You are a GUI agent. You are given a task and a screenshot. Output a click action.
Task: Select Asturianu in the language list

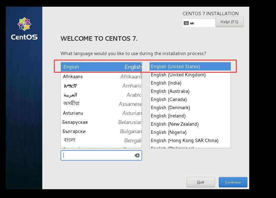[101, 113]
